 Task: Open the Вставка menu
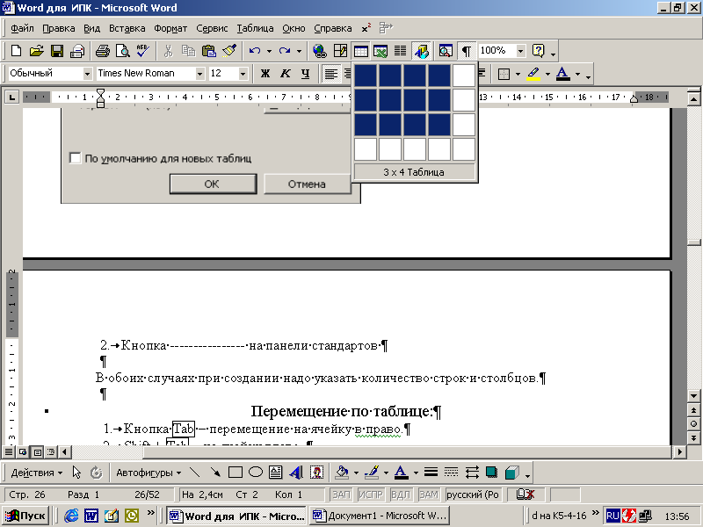click(127, 28)
